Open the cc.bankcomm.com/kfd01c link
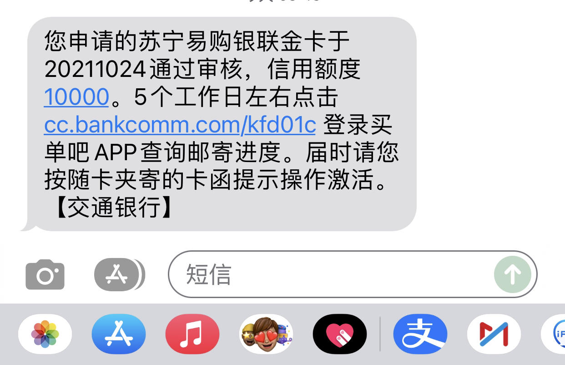 (x=180, y=125)
